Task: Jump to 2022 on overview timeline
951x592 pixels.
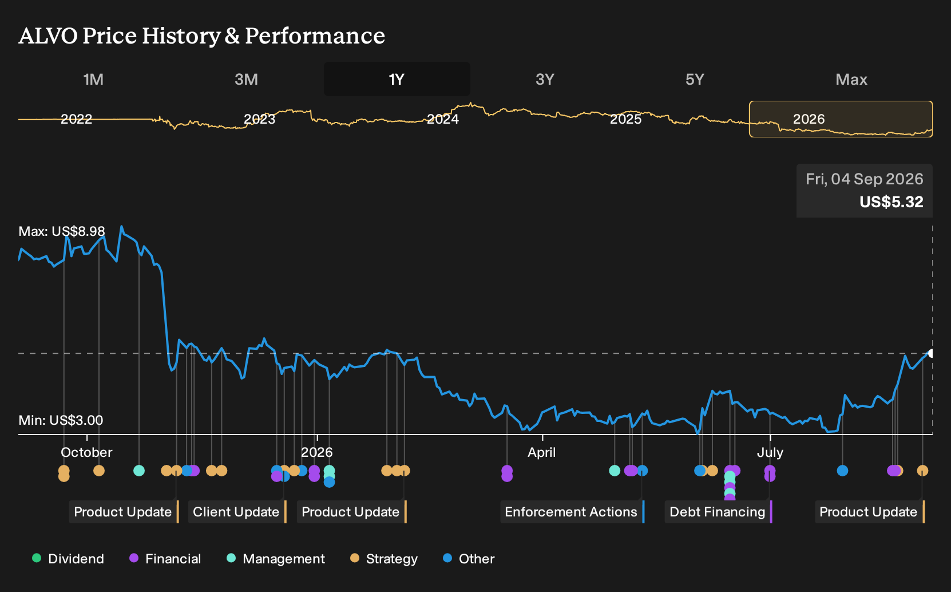Action: [76, 119]
